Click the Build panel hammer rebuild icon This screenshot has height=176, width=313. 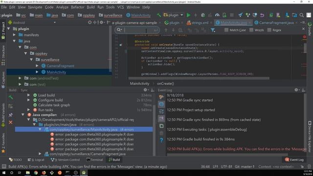(11, 97)
